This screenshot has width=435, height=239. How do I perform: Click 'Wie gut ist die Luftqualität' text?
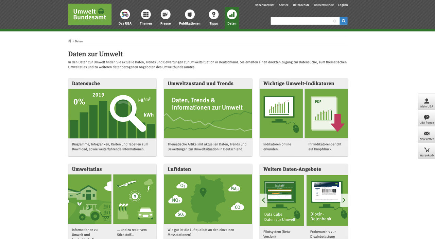pyautogui.click(x=201, y=232)
